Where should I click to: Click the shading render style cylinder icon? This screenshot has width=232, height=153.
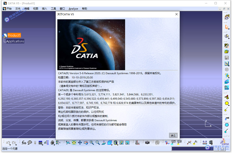click(x=115, y=143)
